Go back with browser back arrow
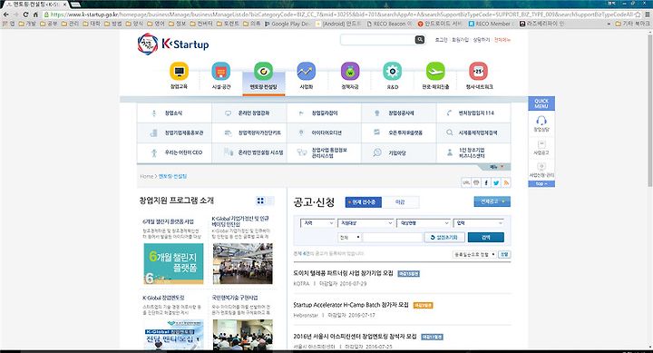This screenshot has width=653, height=353. tap(5, 15)
